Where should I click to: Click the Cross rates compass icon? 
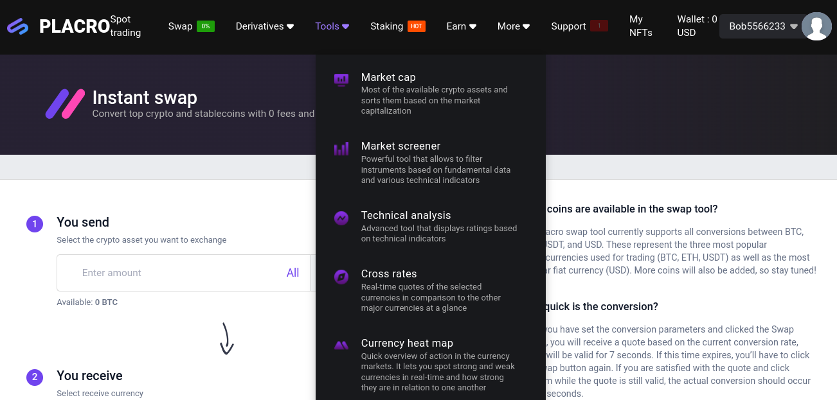click(x=341, y=277)
